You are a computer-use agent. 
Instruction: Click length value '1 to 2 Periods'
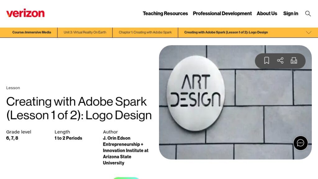(x=68, y=138)
